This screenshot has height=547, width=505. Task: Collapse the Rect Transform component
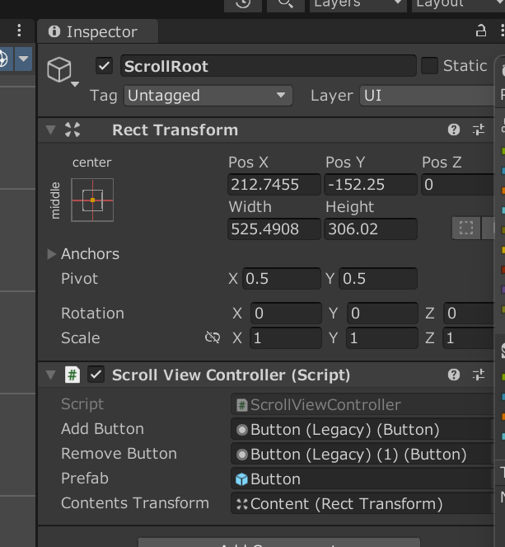click(51, 130)
